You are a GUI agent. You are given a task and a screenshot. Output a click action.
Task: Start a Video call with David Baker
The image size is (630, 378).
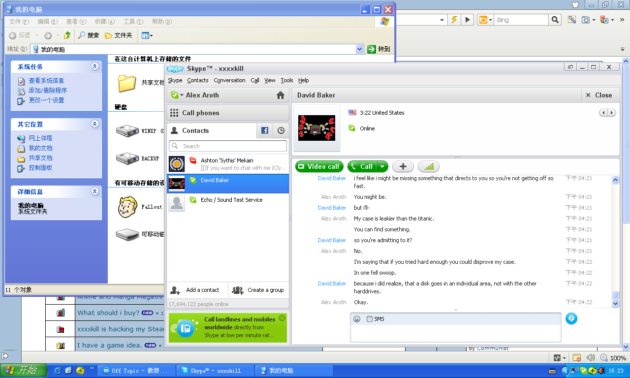(x=319, y=166)
